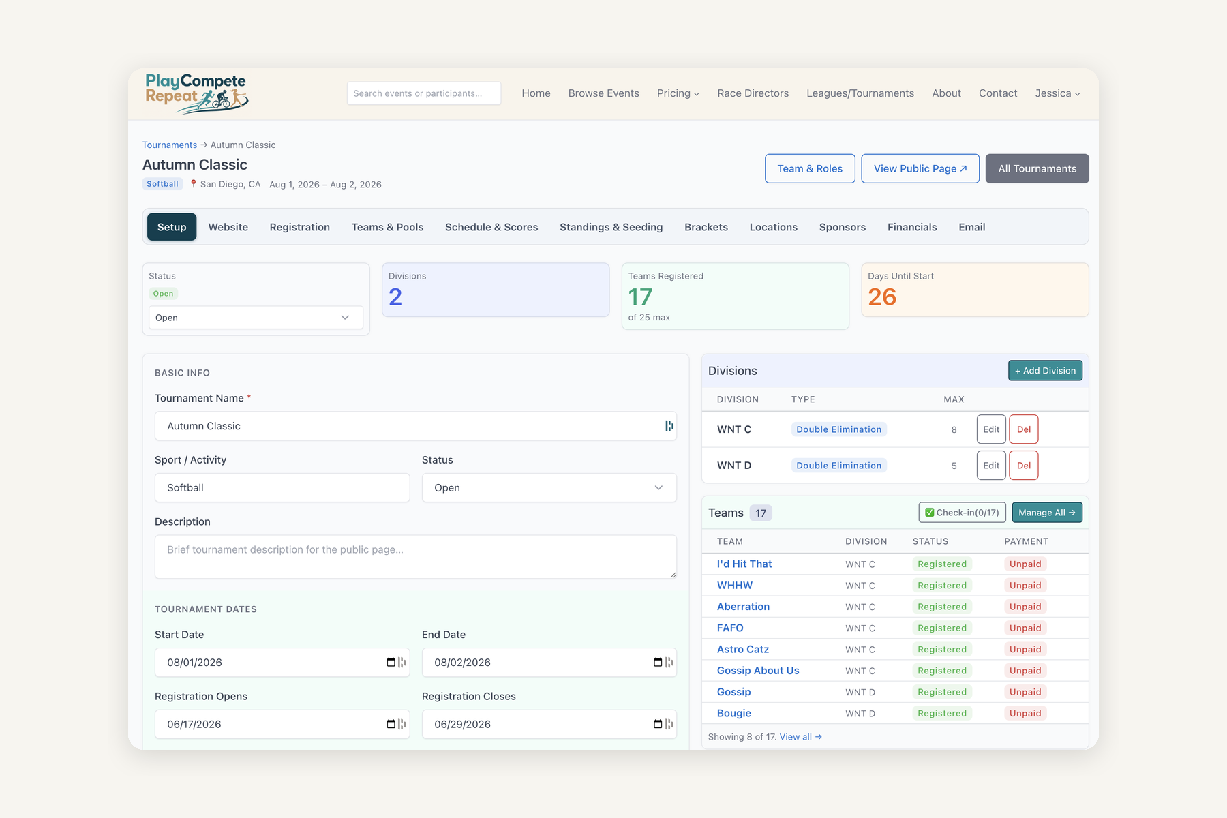Delete the WNT D division
The height and width of the screenshot is (818, 1227).
pos(1024,466)
